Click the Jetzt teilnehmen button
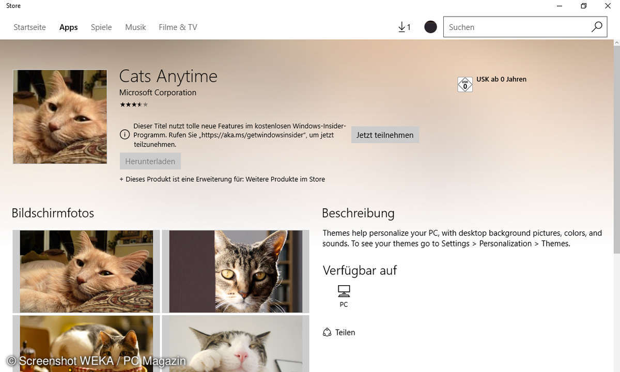The height and width of the screenshot is (372, 620). [x=385, y=135]
